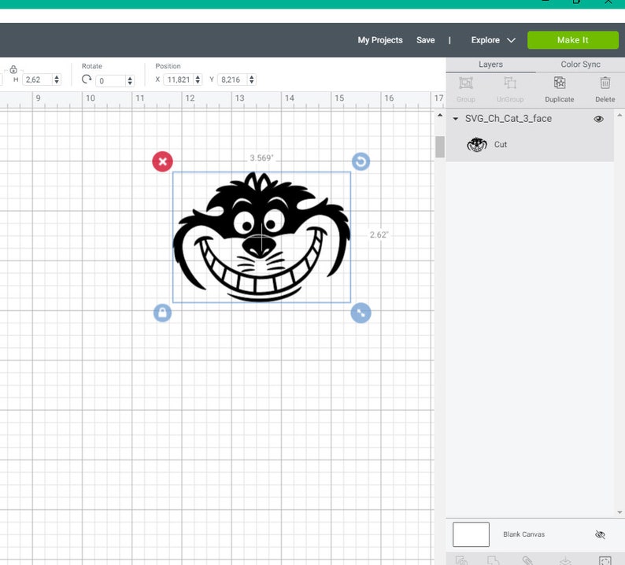625x565 pixels.
Task: Increase the height with the H up arrow
Action: [x=57, y=77]
